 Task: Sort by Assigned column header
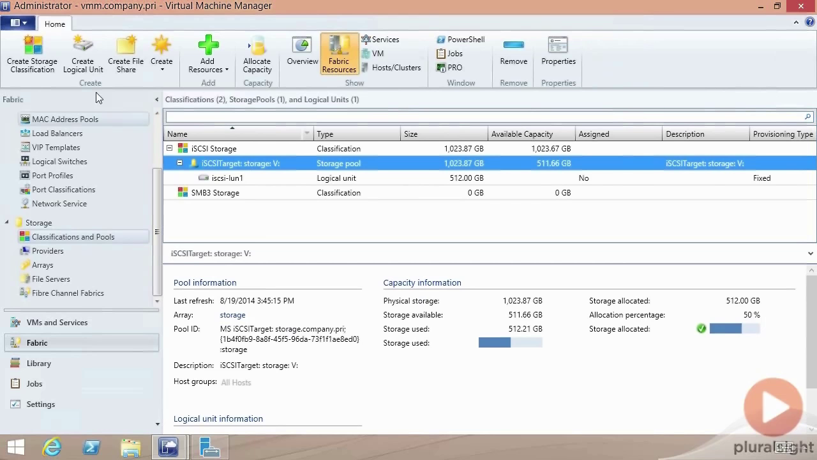click(618, 134)
